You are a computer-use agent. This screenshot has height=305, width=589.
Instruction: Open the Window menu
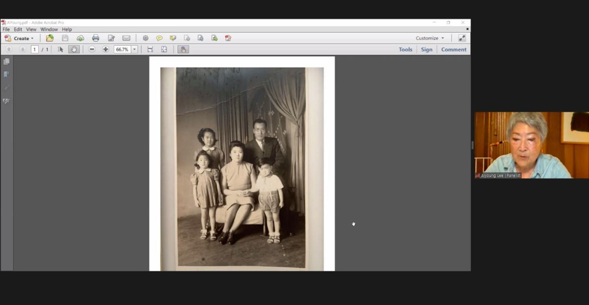tap(49, 29)
